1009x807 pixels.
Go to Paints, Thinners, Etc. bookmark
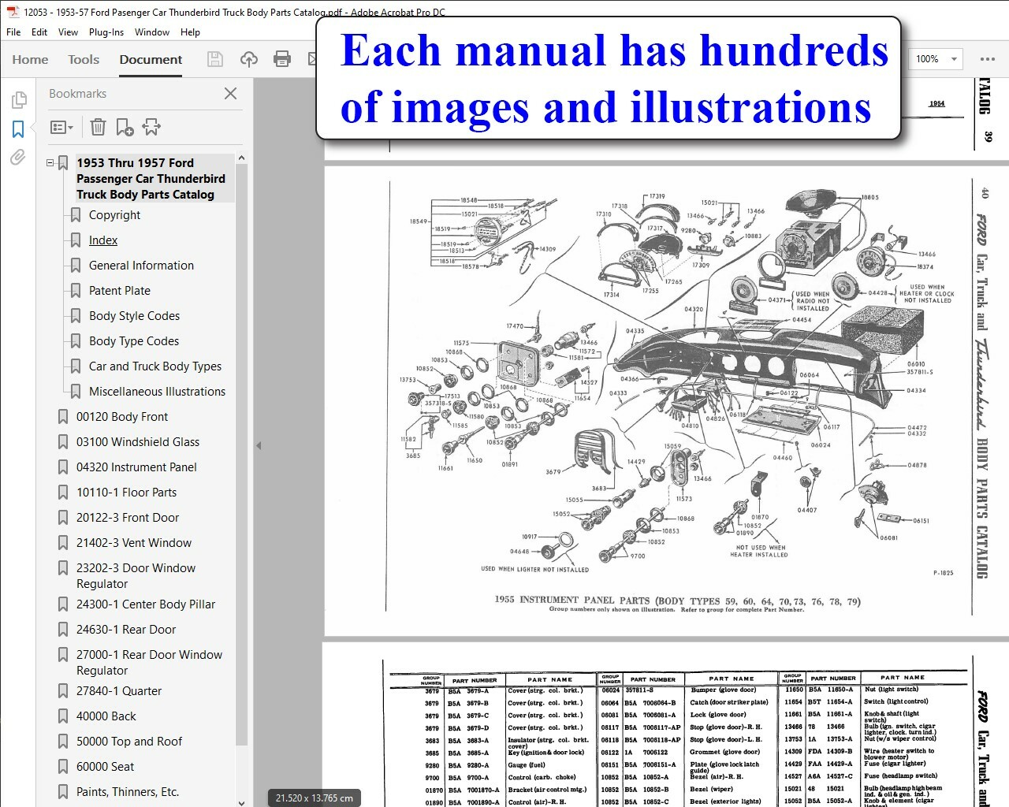[x=128, y=792]
